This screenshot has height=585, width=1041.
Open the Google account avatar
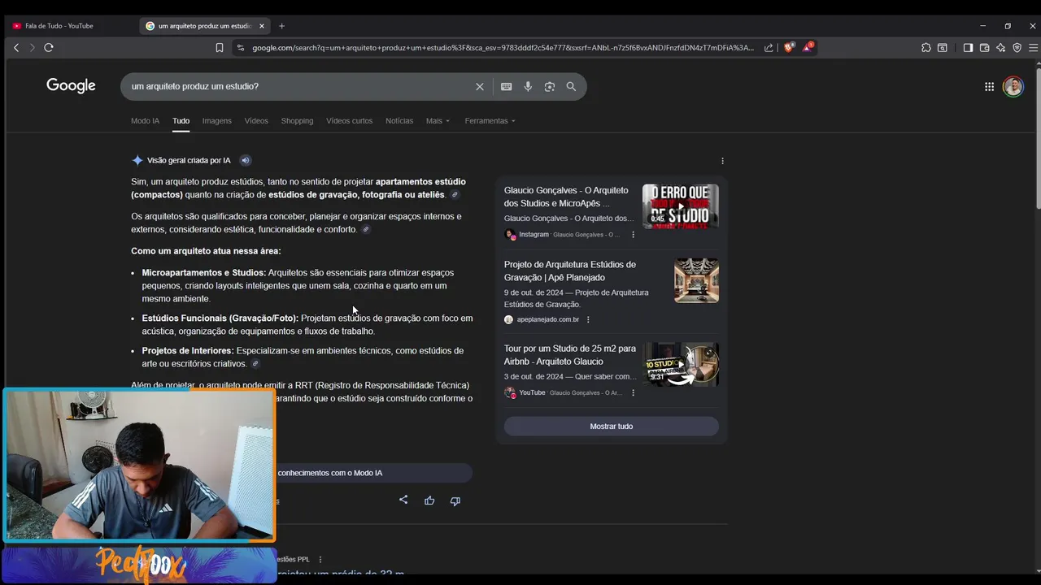coord(1013,87)
